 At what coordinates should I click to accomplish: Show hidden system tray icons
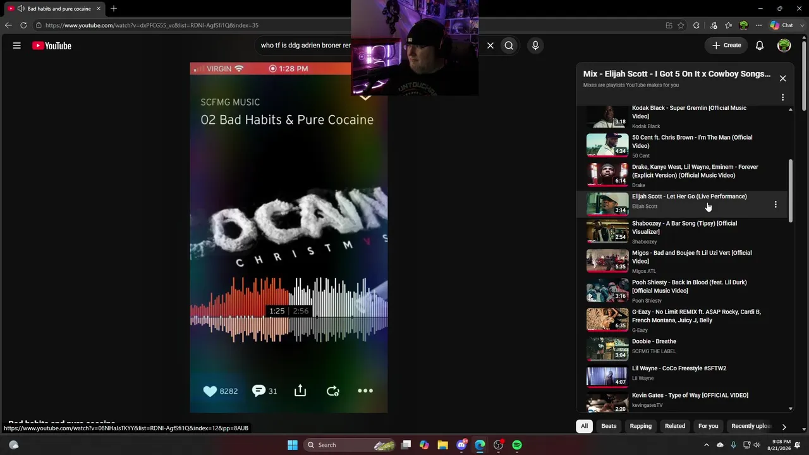point(707,445)
